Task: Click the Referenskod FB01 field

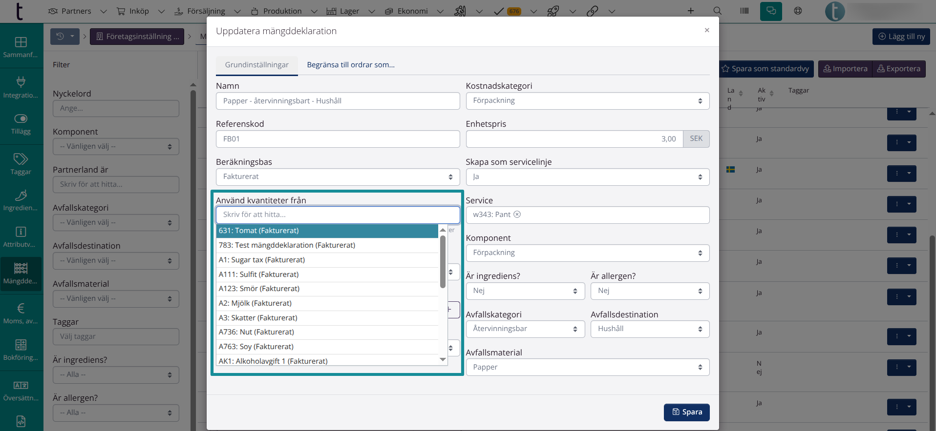Action: pyautogui.click(x=338, y=139)
